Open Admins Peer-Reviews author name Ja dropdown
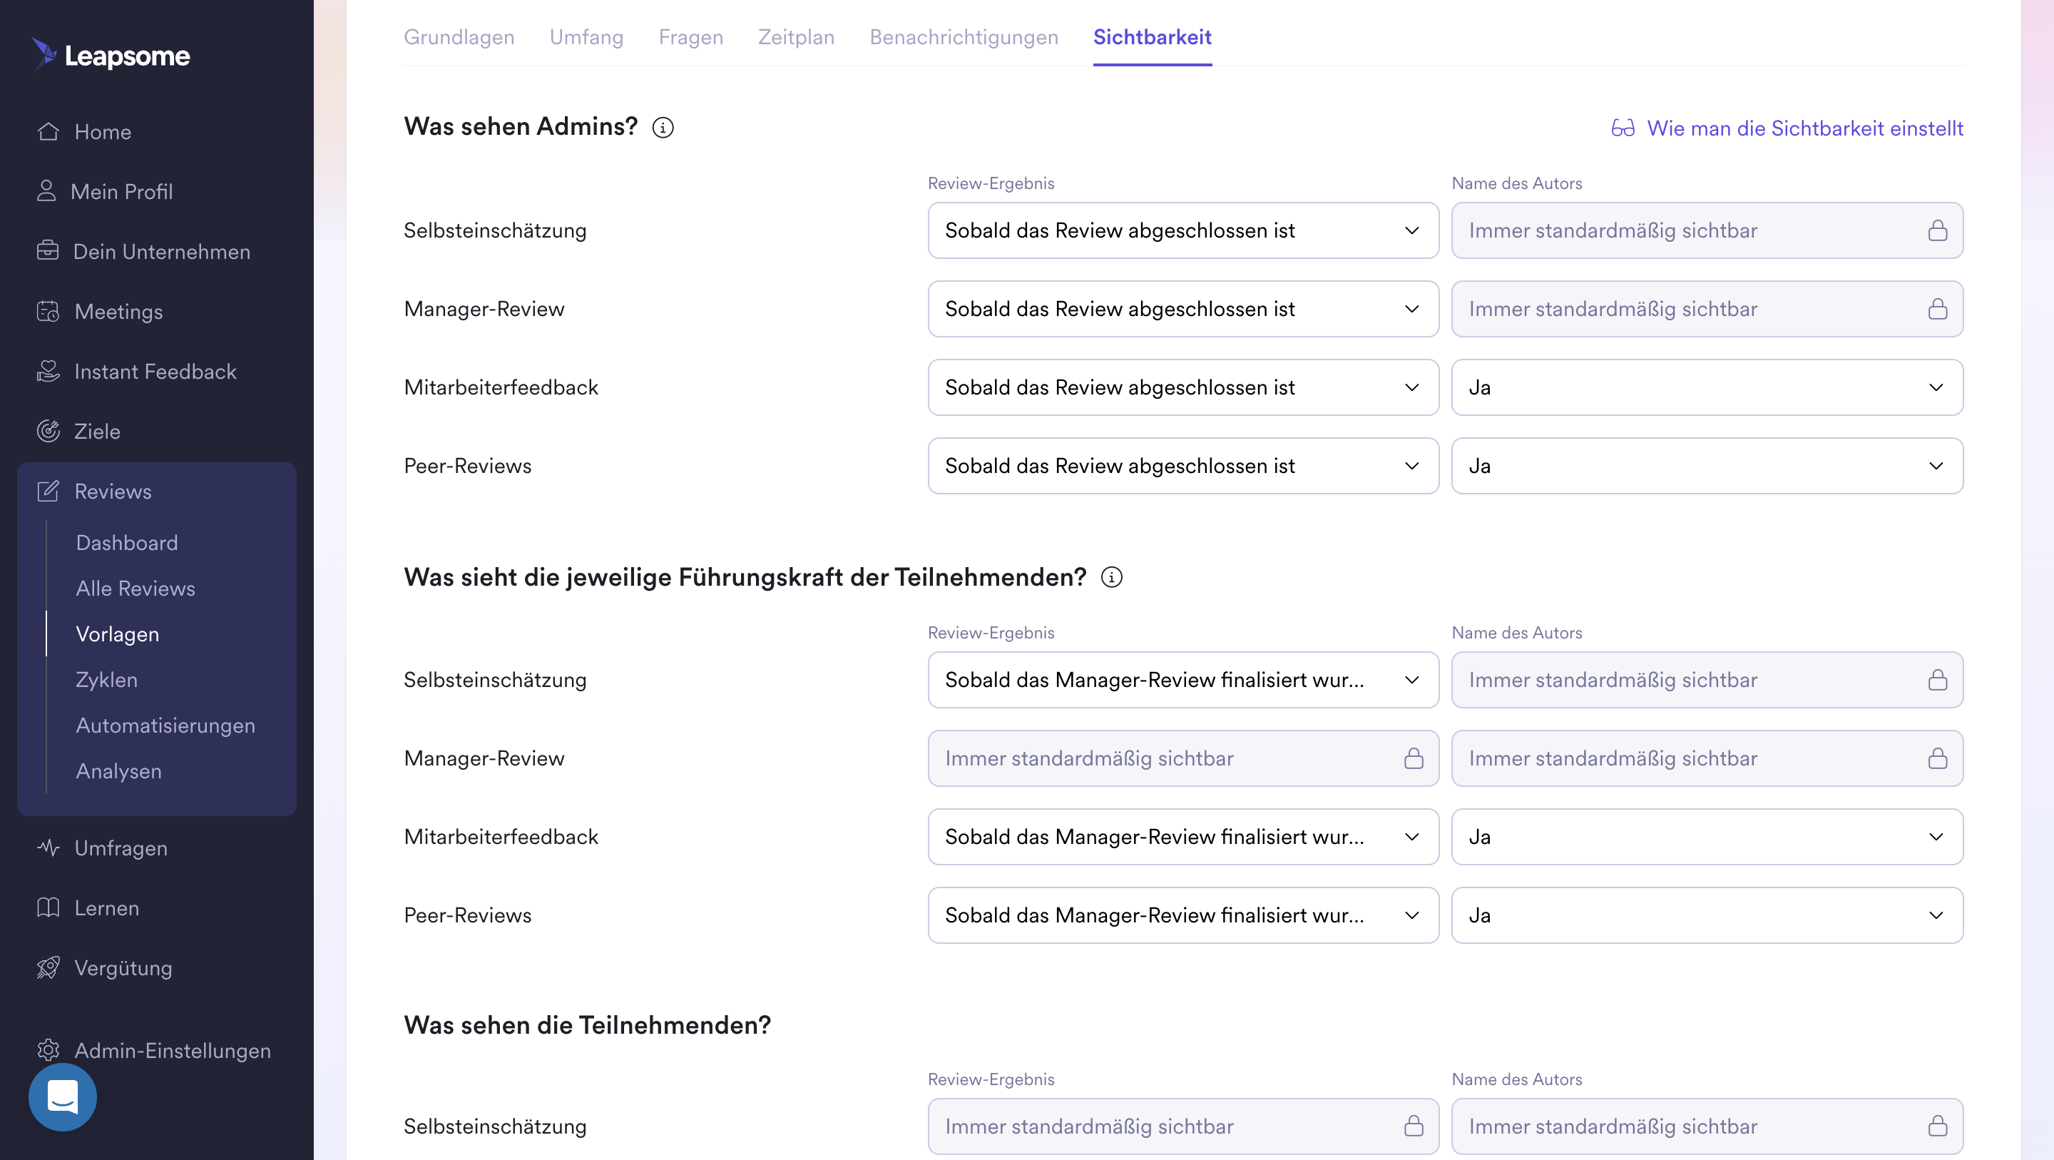Image resolution: width=2054 pixels, height=1160 pixels. coord(1707,466)
